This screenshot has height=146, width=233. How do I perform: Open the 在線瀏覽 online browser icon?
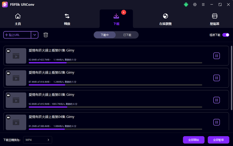[x=165, y=16]
